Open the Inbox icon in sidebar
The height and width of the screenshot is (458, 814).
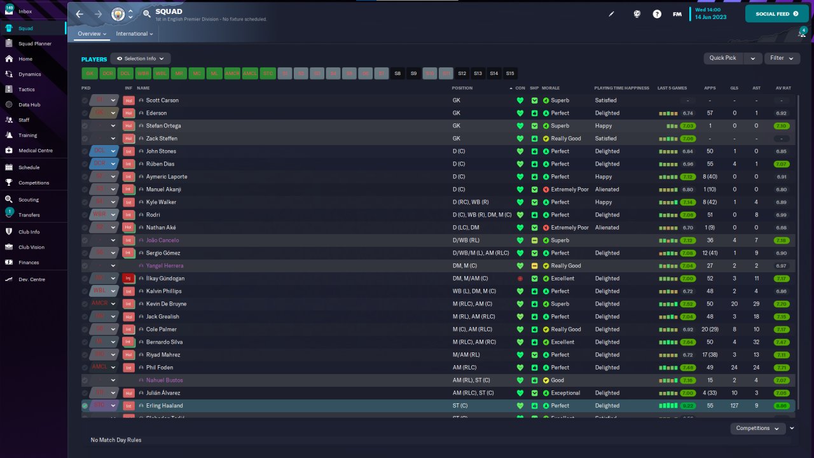tap(9, 11)
